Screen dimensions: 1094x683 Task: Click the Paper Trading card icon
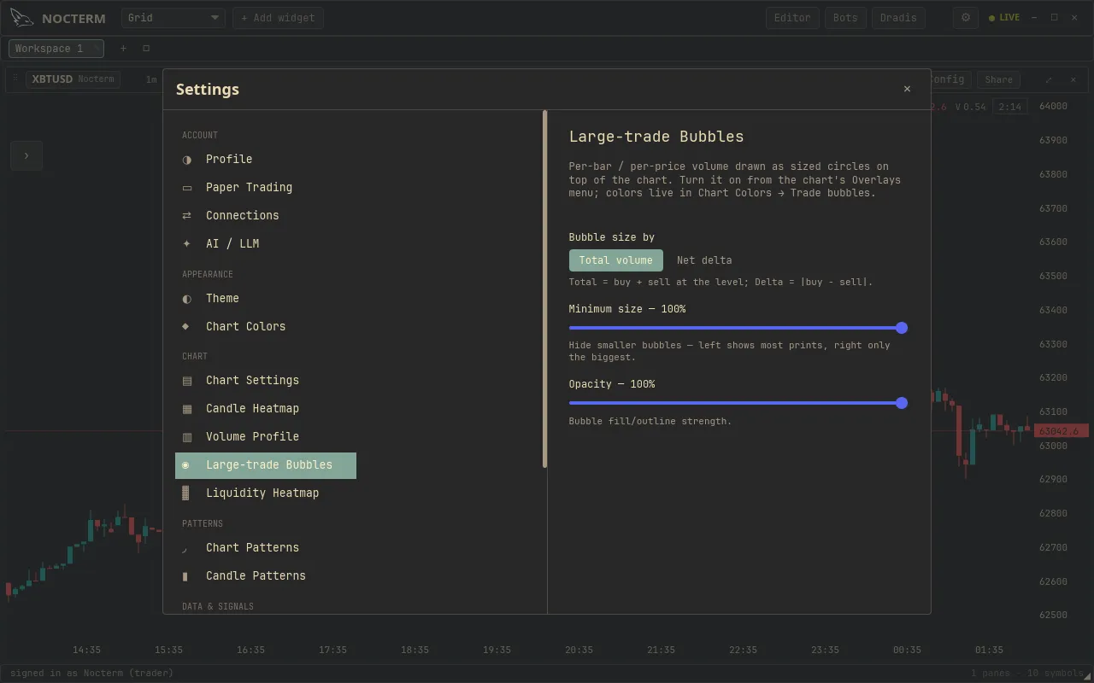pos(186,188)
